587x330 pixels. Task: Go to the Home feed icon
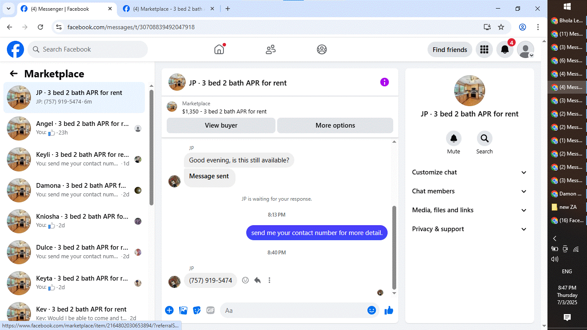(x=219, y=49)
